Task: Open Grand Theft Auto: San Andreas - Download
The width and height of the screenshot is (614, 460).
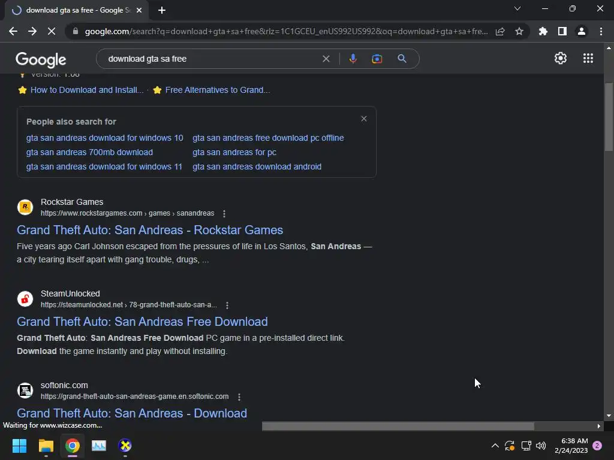Action: pos(132,413)
